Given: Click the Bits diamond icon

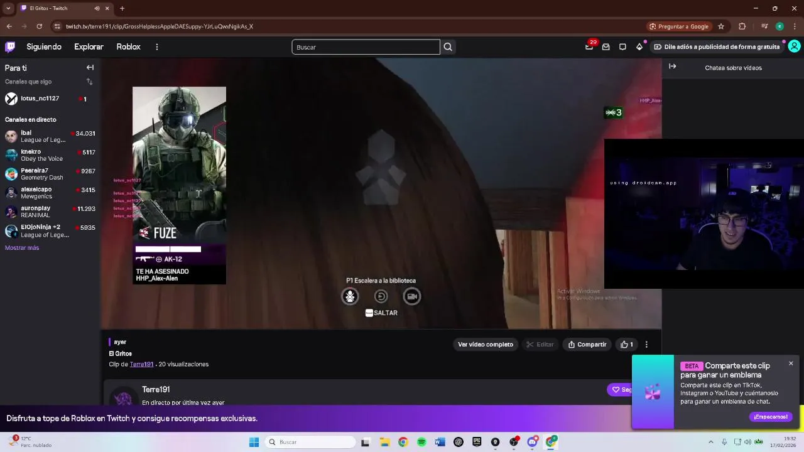Looking at the screenshot, I should point(639,46).
